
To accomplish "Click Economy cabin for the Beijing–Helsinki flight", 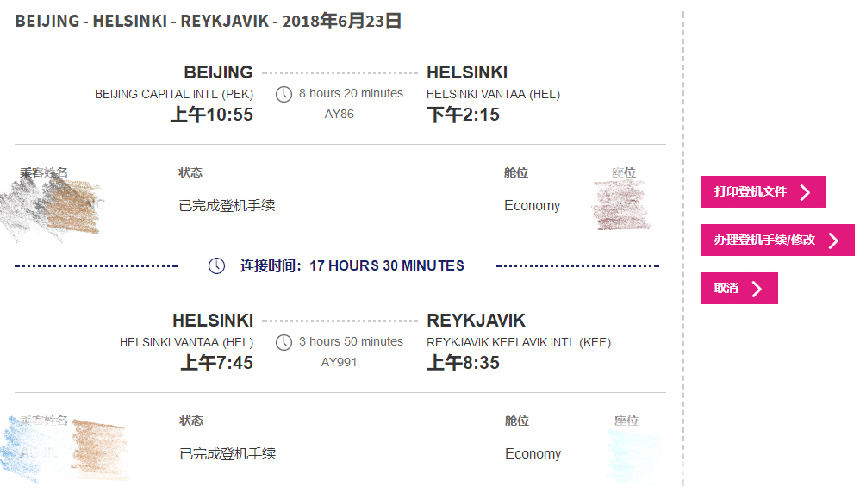I will click(x=532, y=206).
